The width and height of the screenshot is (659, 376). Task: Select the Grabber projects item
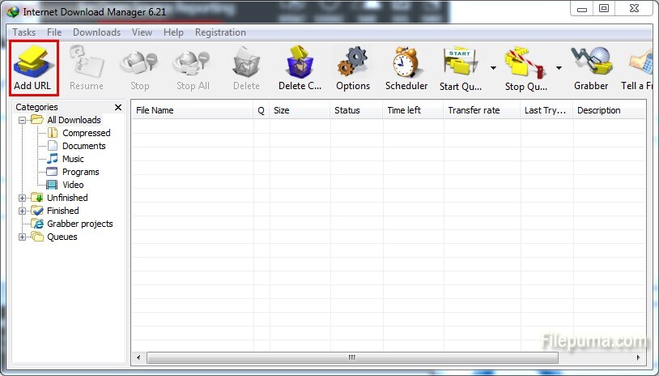[x=79, y=224]
